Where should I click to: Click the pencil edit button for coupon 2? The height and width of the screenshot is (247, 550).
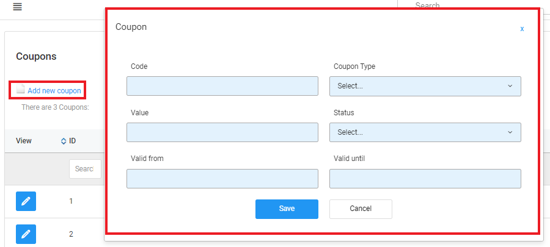coord(25,234)
